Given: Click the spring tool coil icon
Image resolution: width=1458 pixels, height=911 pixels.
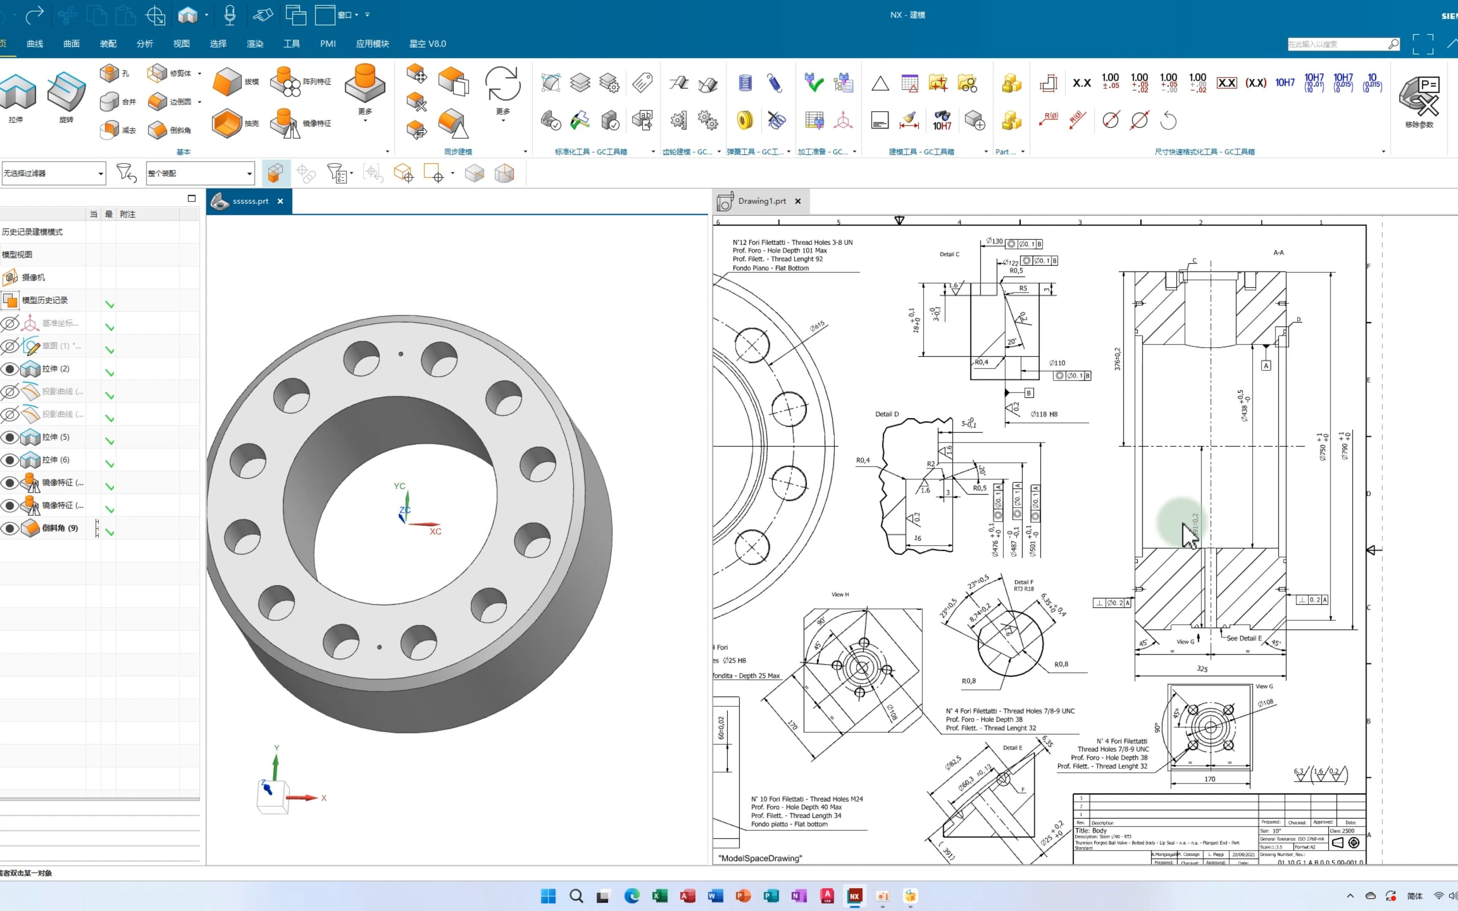Looking at the screenshot, I should click(745, 83).
